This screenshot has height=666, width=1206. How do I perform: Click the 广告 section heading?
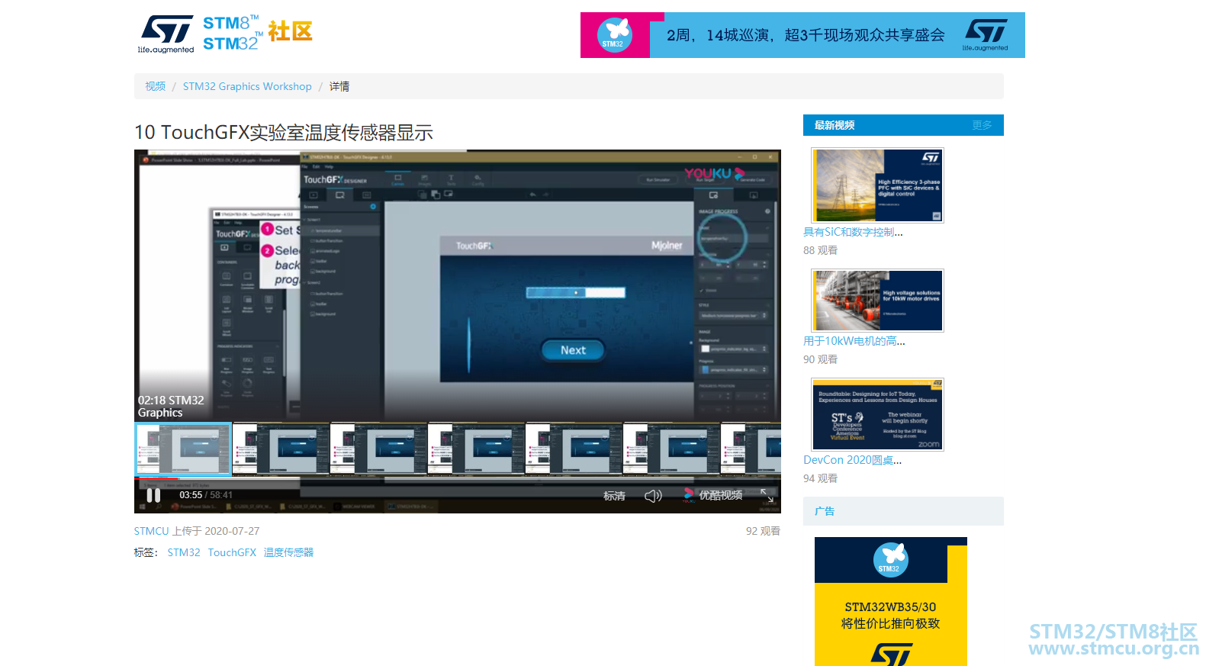coord(825,511)
